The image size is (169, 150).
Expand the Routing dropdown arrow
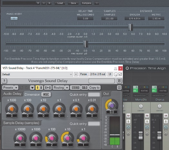[x=67, y=88]
